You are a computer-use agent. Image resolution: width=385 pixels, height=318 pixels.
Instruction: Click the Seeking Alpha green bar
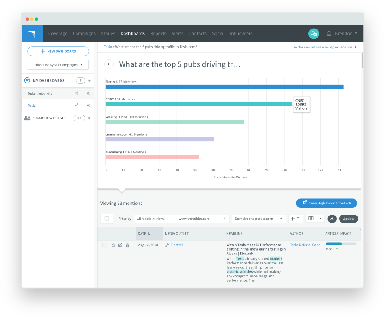tap(175, 122)
